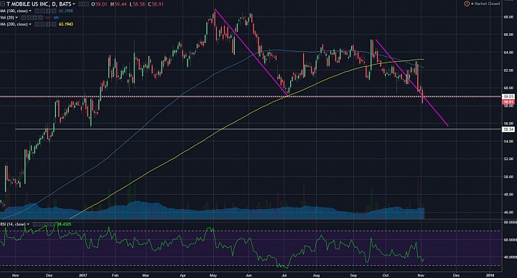This screenshot has width=517, height=278.
Task: Collapse the T MOBILE US INC chart legend
Action: (x=2, y=4)
